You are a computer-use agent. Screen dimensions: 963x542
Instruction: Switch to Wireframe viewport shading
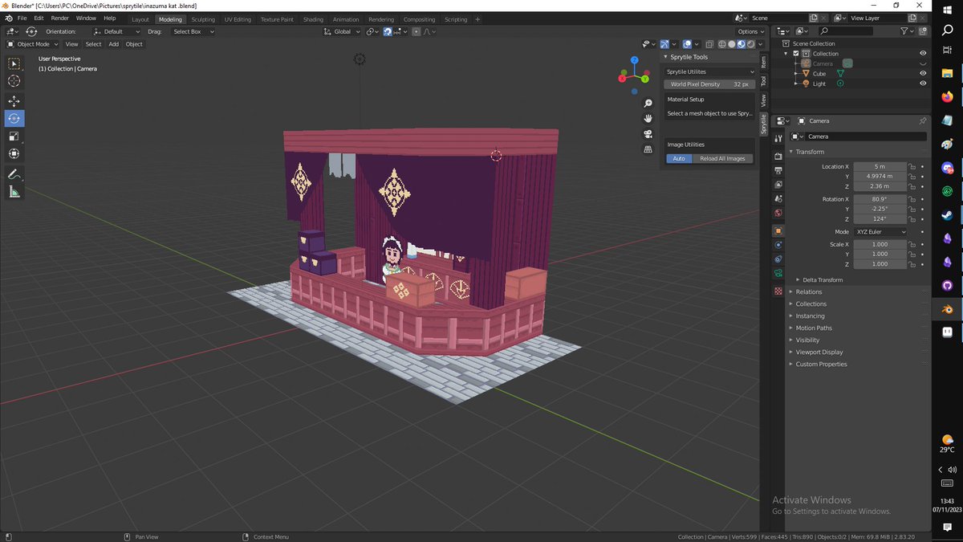pos(722,44)
